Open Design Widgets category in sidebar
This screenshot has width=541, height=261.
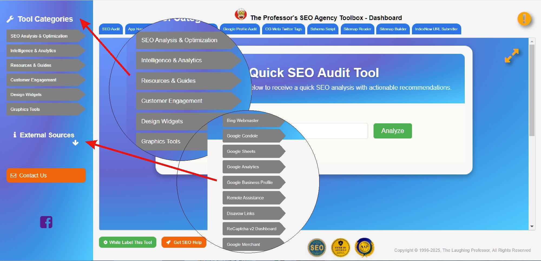tap(46, 94)
